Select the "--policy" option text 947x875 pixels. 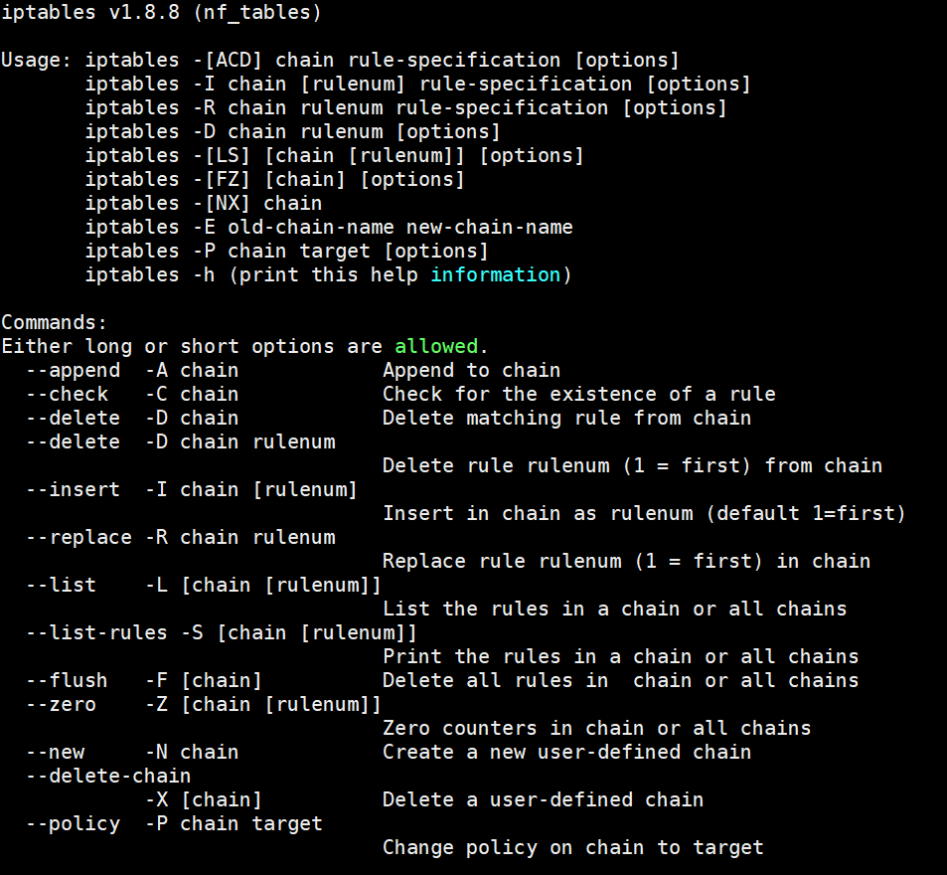73,824
